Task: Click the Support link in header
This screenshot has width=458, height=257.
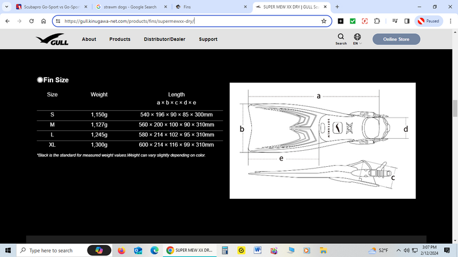Action: point(208,39)
